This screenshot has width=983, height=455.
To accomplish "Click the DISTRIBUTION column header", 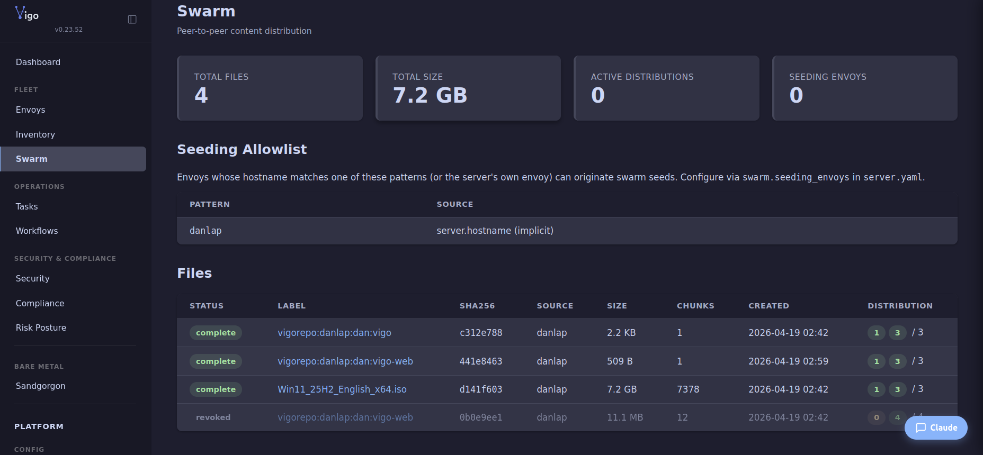I will pyautogui.click(x=900, y=306).
